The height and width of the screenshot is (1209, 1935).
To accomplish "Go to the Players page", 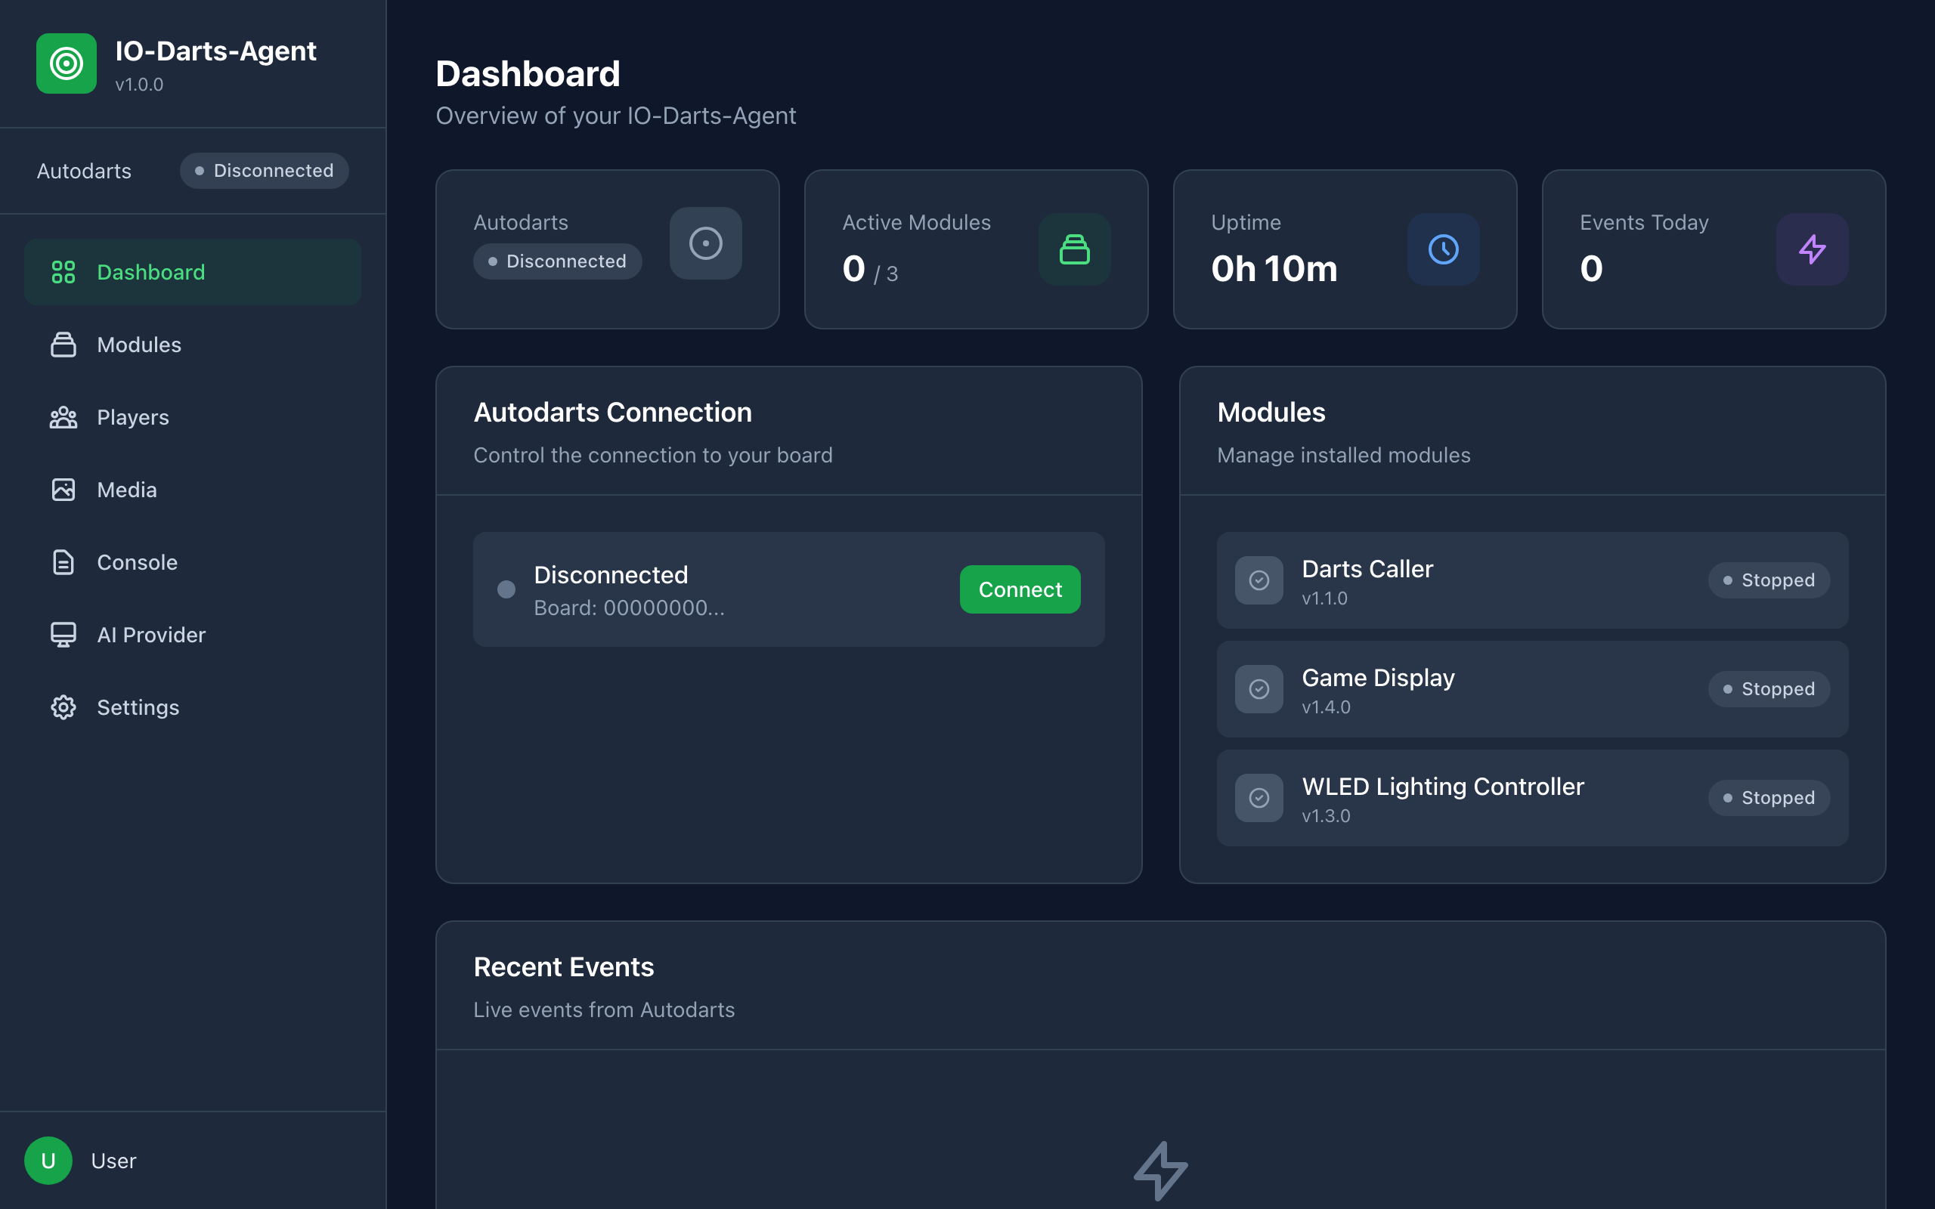I will [x=193, y=417].
